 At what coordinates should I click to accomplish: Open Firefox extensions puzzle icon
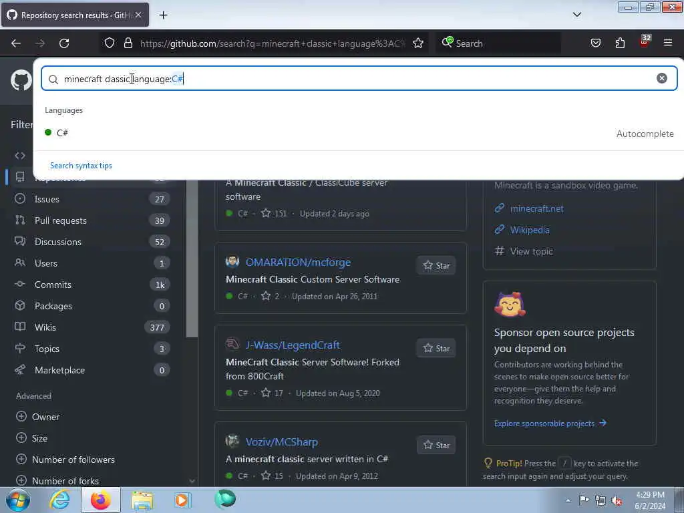620,43
